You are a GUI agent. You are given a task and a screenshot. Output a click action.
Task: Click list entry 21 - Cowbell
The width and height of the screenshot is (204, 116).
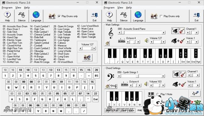(36, 46)
